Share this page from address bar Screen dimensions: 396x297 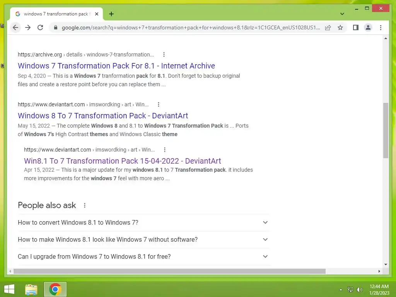328,27
